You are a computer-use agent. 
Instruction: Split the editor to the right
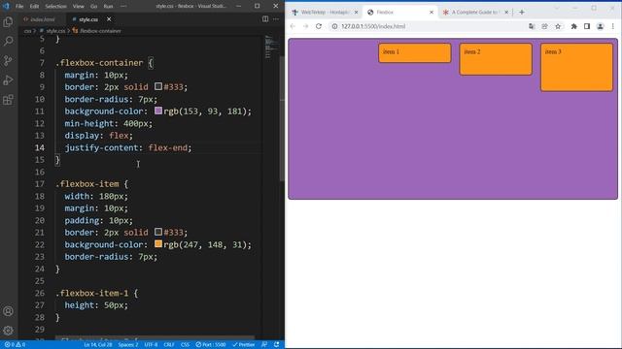pos(265,19)
